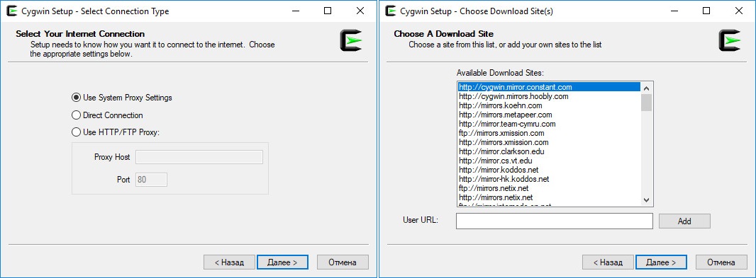Click Cygwin logo in Select Your Internet Connection header
This screenshot has width=756, height=278.
click(x=352, y=40)
